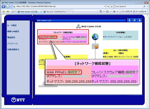This screenshot has height=109, width=150.
Task: Expand the tab list dropdown arrow
Action: (16, 12)
